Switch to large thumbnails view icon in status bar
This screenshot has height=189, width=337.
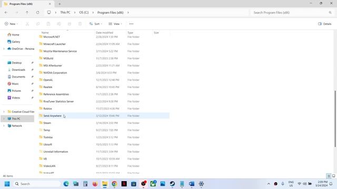pos(333,176)
